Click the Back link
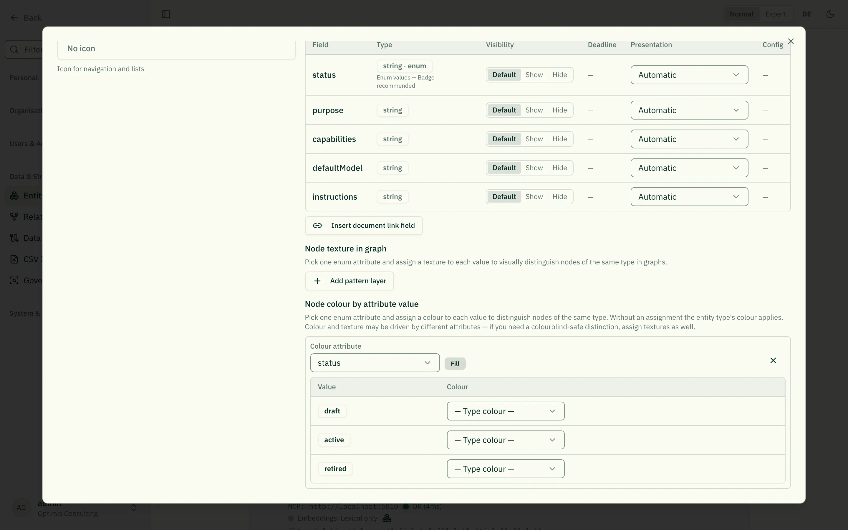Screen dimensions: 848x530 26,18
